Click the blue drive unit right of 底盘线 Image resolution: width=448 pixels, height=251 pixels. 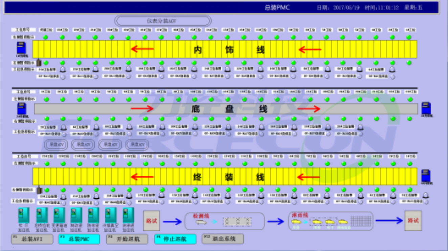(x=426, y=108)
